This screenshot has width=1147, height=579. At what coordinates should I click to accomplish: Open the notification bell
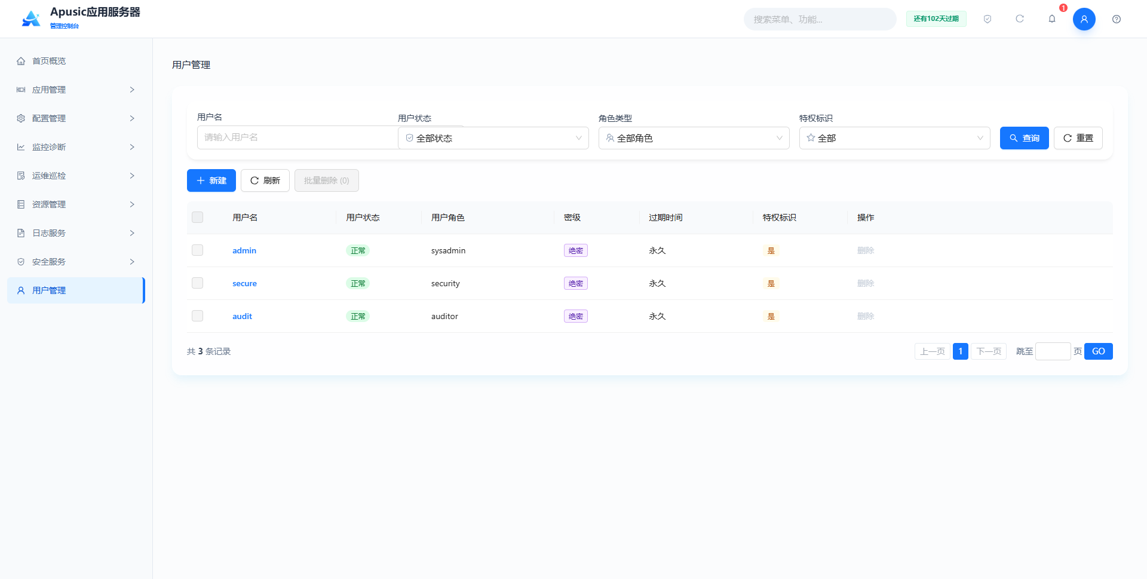[1052, 19]
